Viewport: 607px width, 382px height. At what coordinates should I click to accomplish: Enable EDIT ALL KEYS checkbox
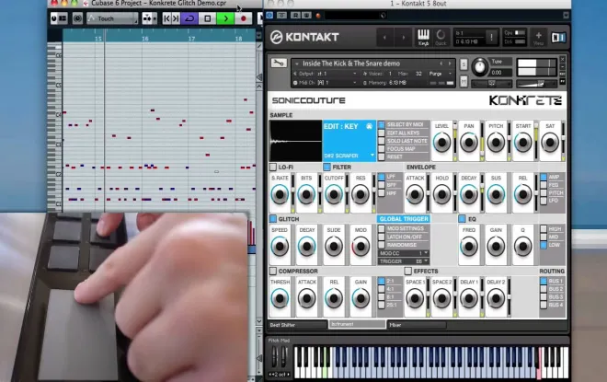(x=382, y=133)
